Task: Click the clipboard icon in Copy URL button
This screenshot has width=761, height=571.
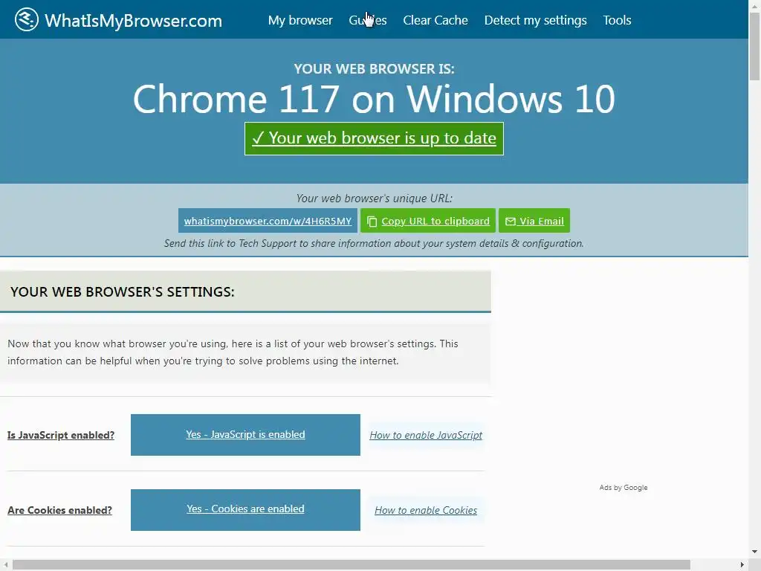Action: 372,222
